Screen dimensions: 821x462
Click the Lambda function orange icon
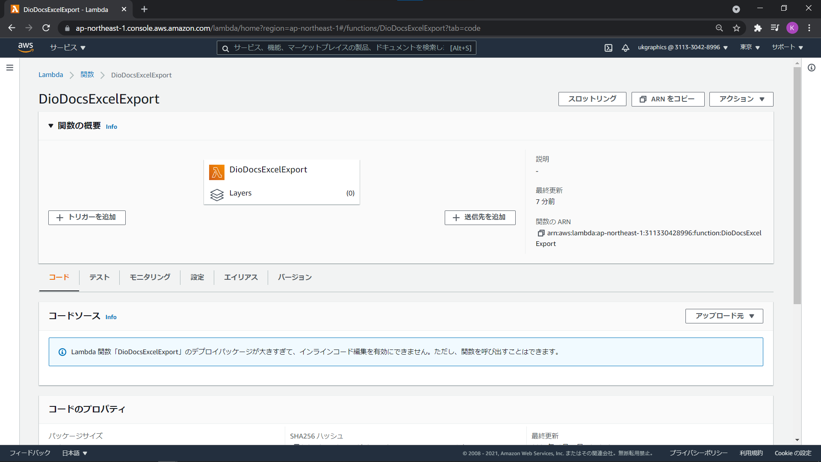[x=217, y=172]
